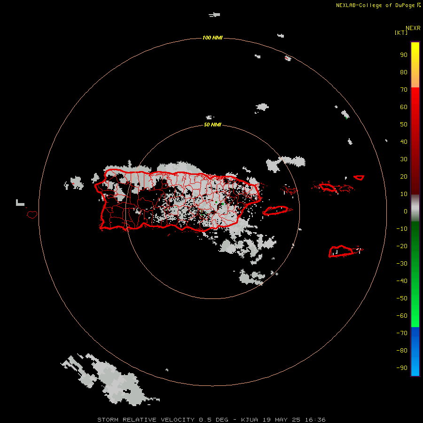Click the -30 scale value

(x=402, y=264)
